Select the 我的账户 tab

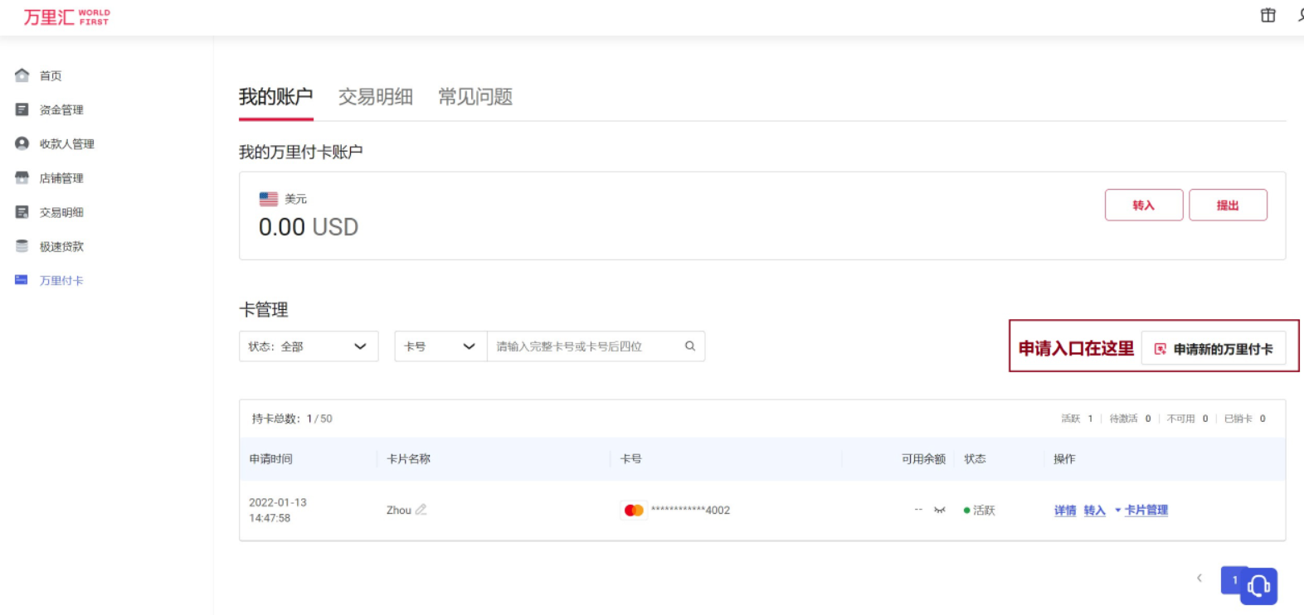click(x=276, y=97)
